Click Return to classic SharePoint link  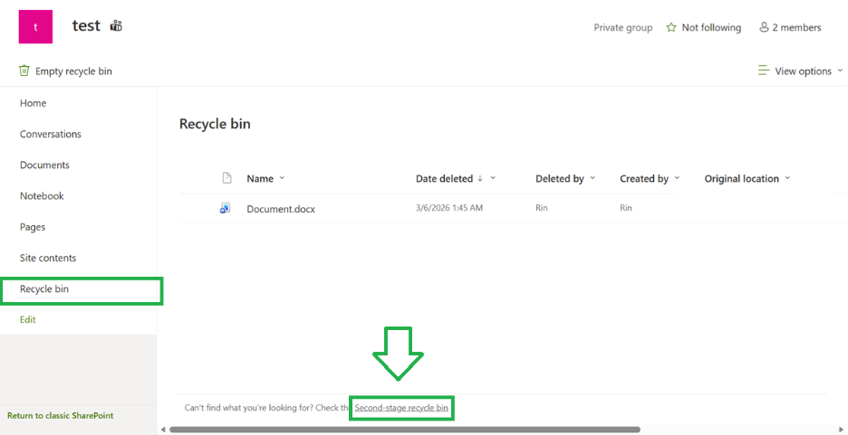(x=61, y=416)
